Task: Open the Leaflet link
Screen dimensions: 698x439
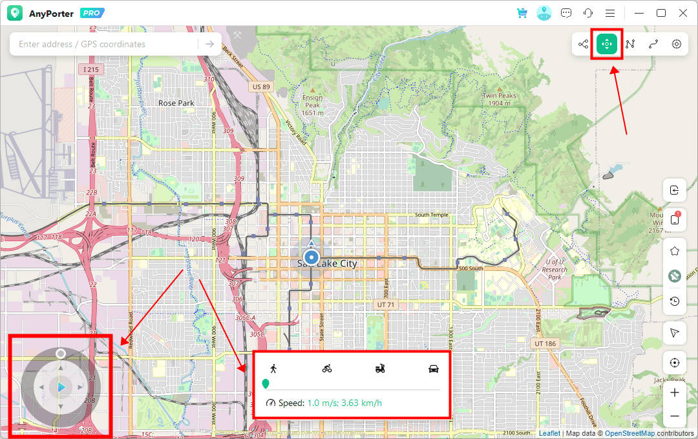Action: point(549,433)
